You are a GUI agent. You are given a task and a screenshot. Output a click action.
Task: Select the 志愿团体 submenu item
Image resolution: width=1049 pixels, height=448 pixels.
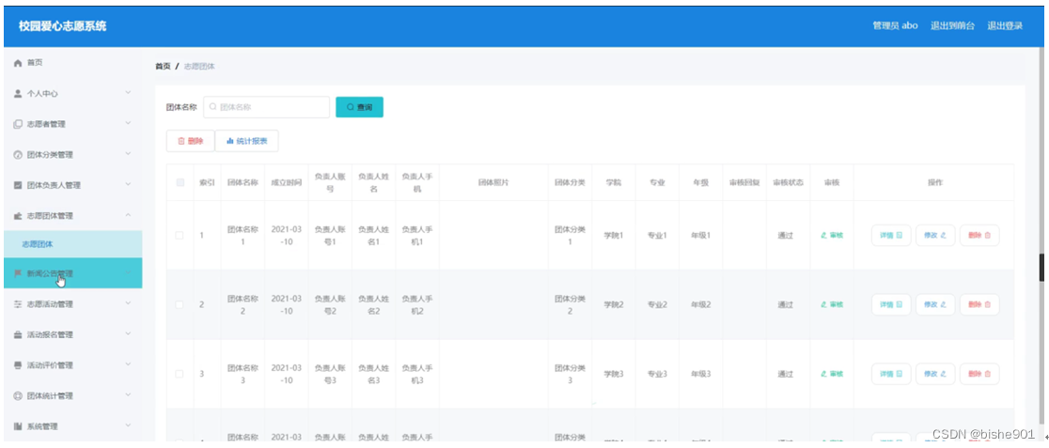(73, 245)
